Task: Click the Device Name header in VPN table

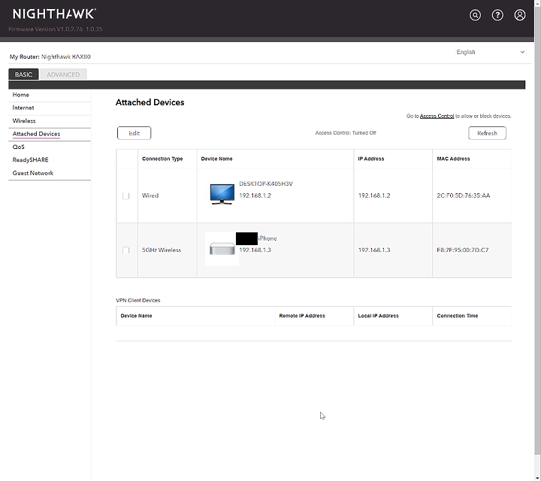Action: click(136, 316)
